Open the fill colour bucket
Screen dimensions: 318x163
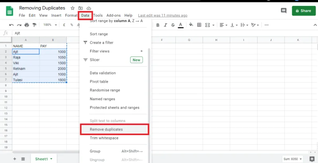(191, 25)
